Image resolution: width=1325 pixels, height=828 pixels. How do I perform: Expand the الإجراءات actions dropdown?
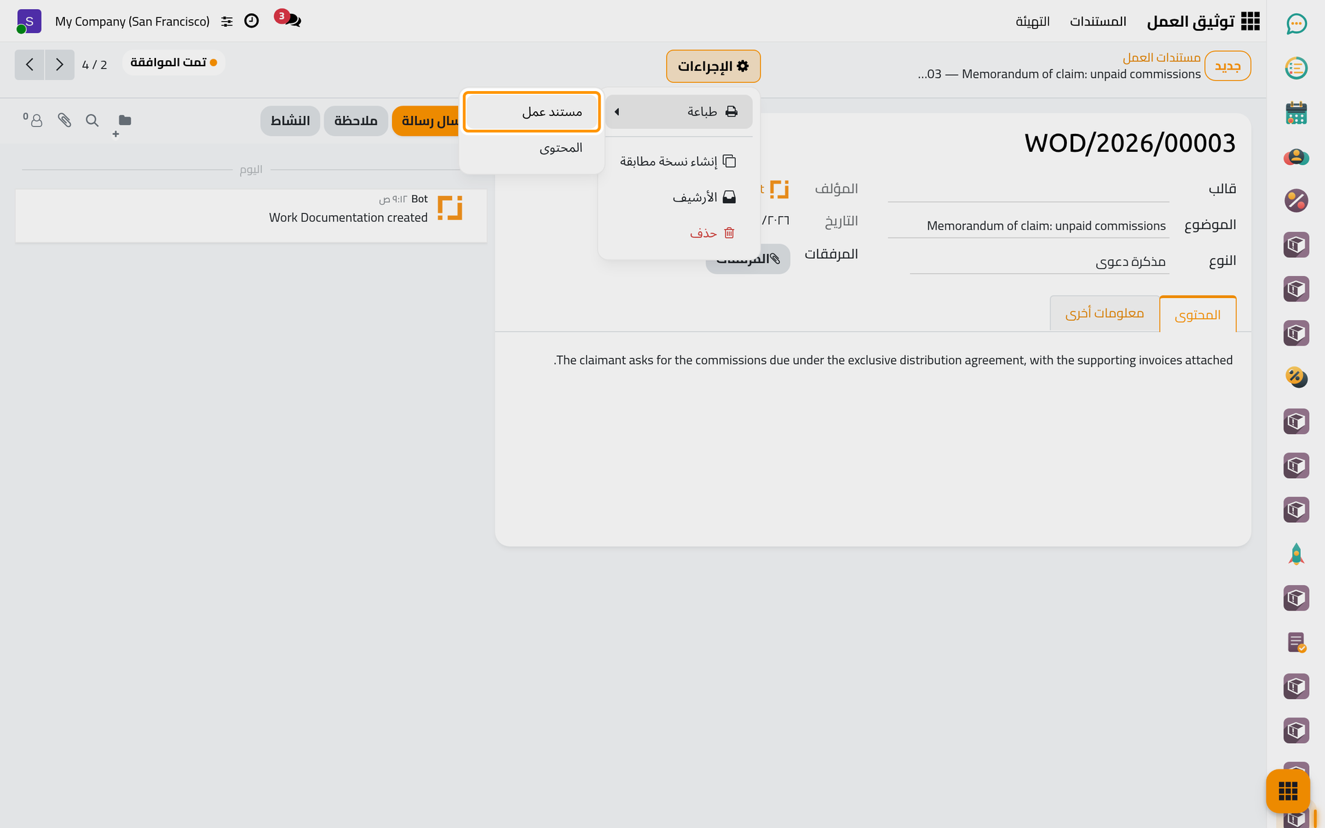pos(714,66)
